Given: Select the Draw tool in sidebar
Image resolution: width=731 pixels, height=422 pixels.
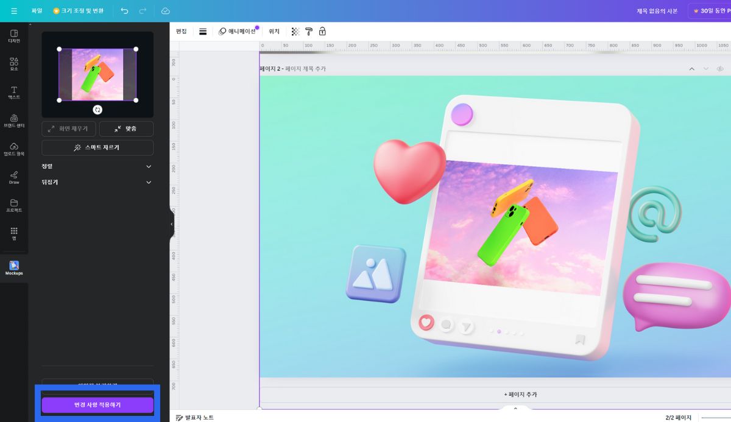Looking at the screenshot, I should point(14,177).
